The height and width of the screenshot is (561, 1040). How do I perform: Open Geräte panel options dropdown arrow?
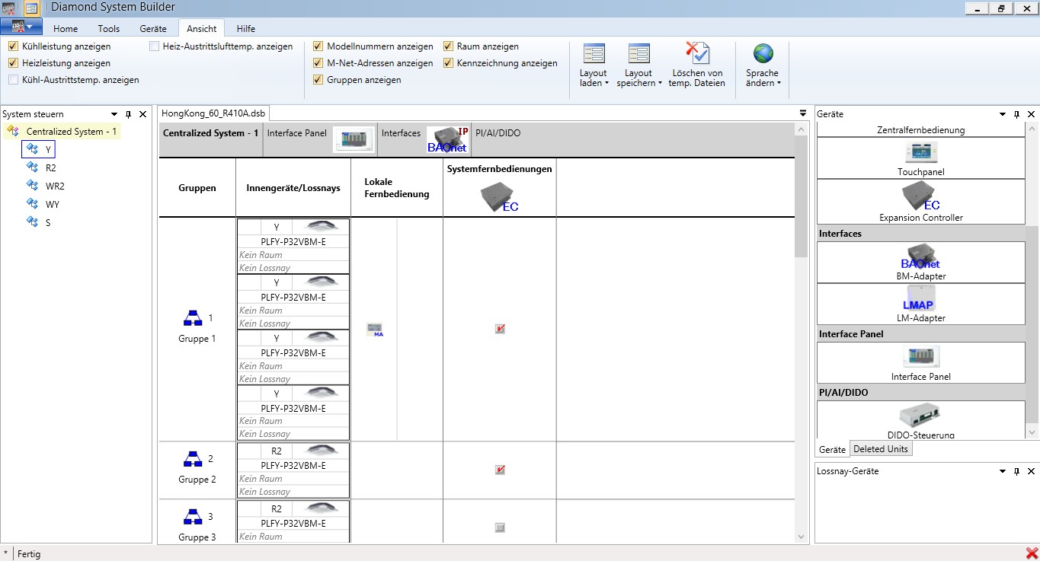(x=1002, y=114)
